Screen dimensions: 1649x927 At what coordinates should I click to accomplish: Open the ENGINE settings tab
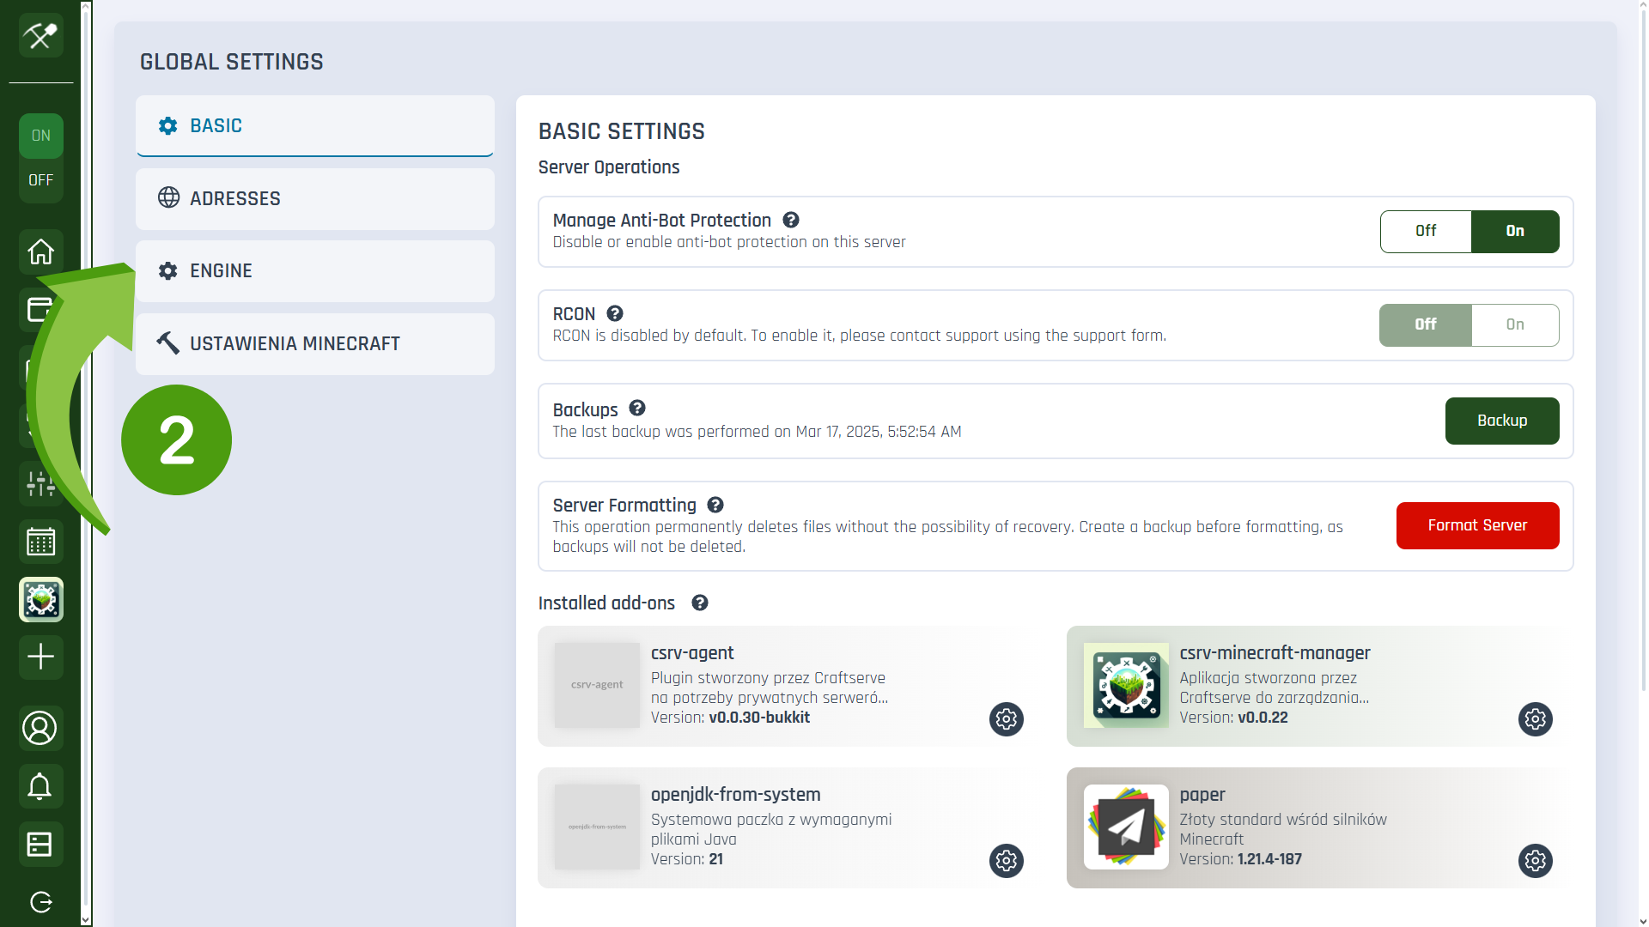[314, 271]
